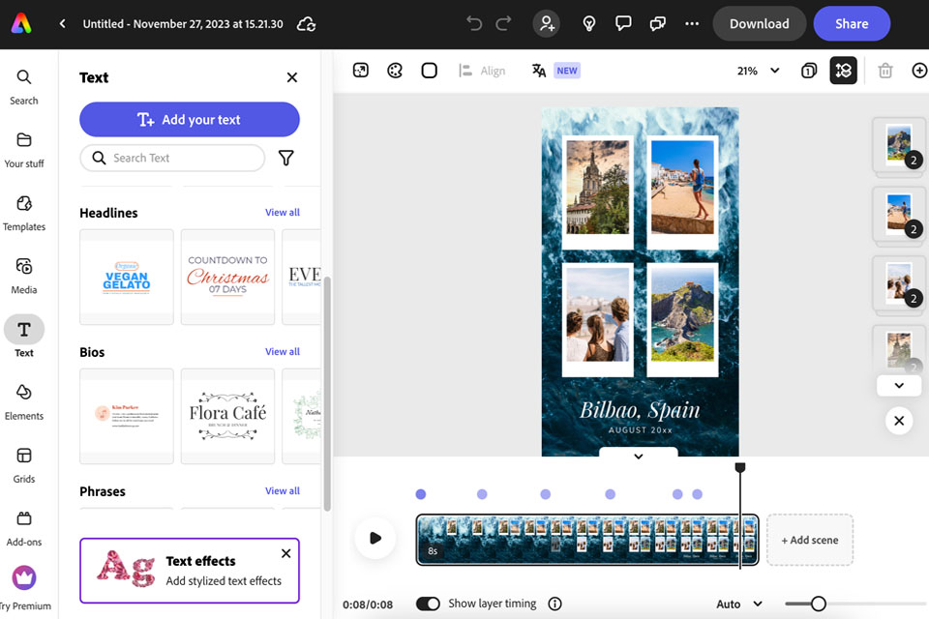View all Headlines templates
Screen dimensions: 929x619
click(282, 212)
